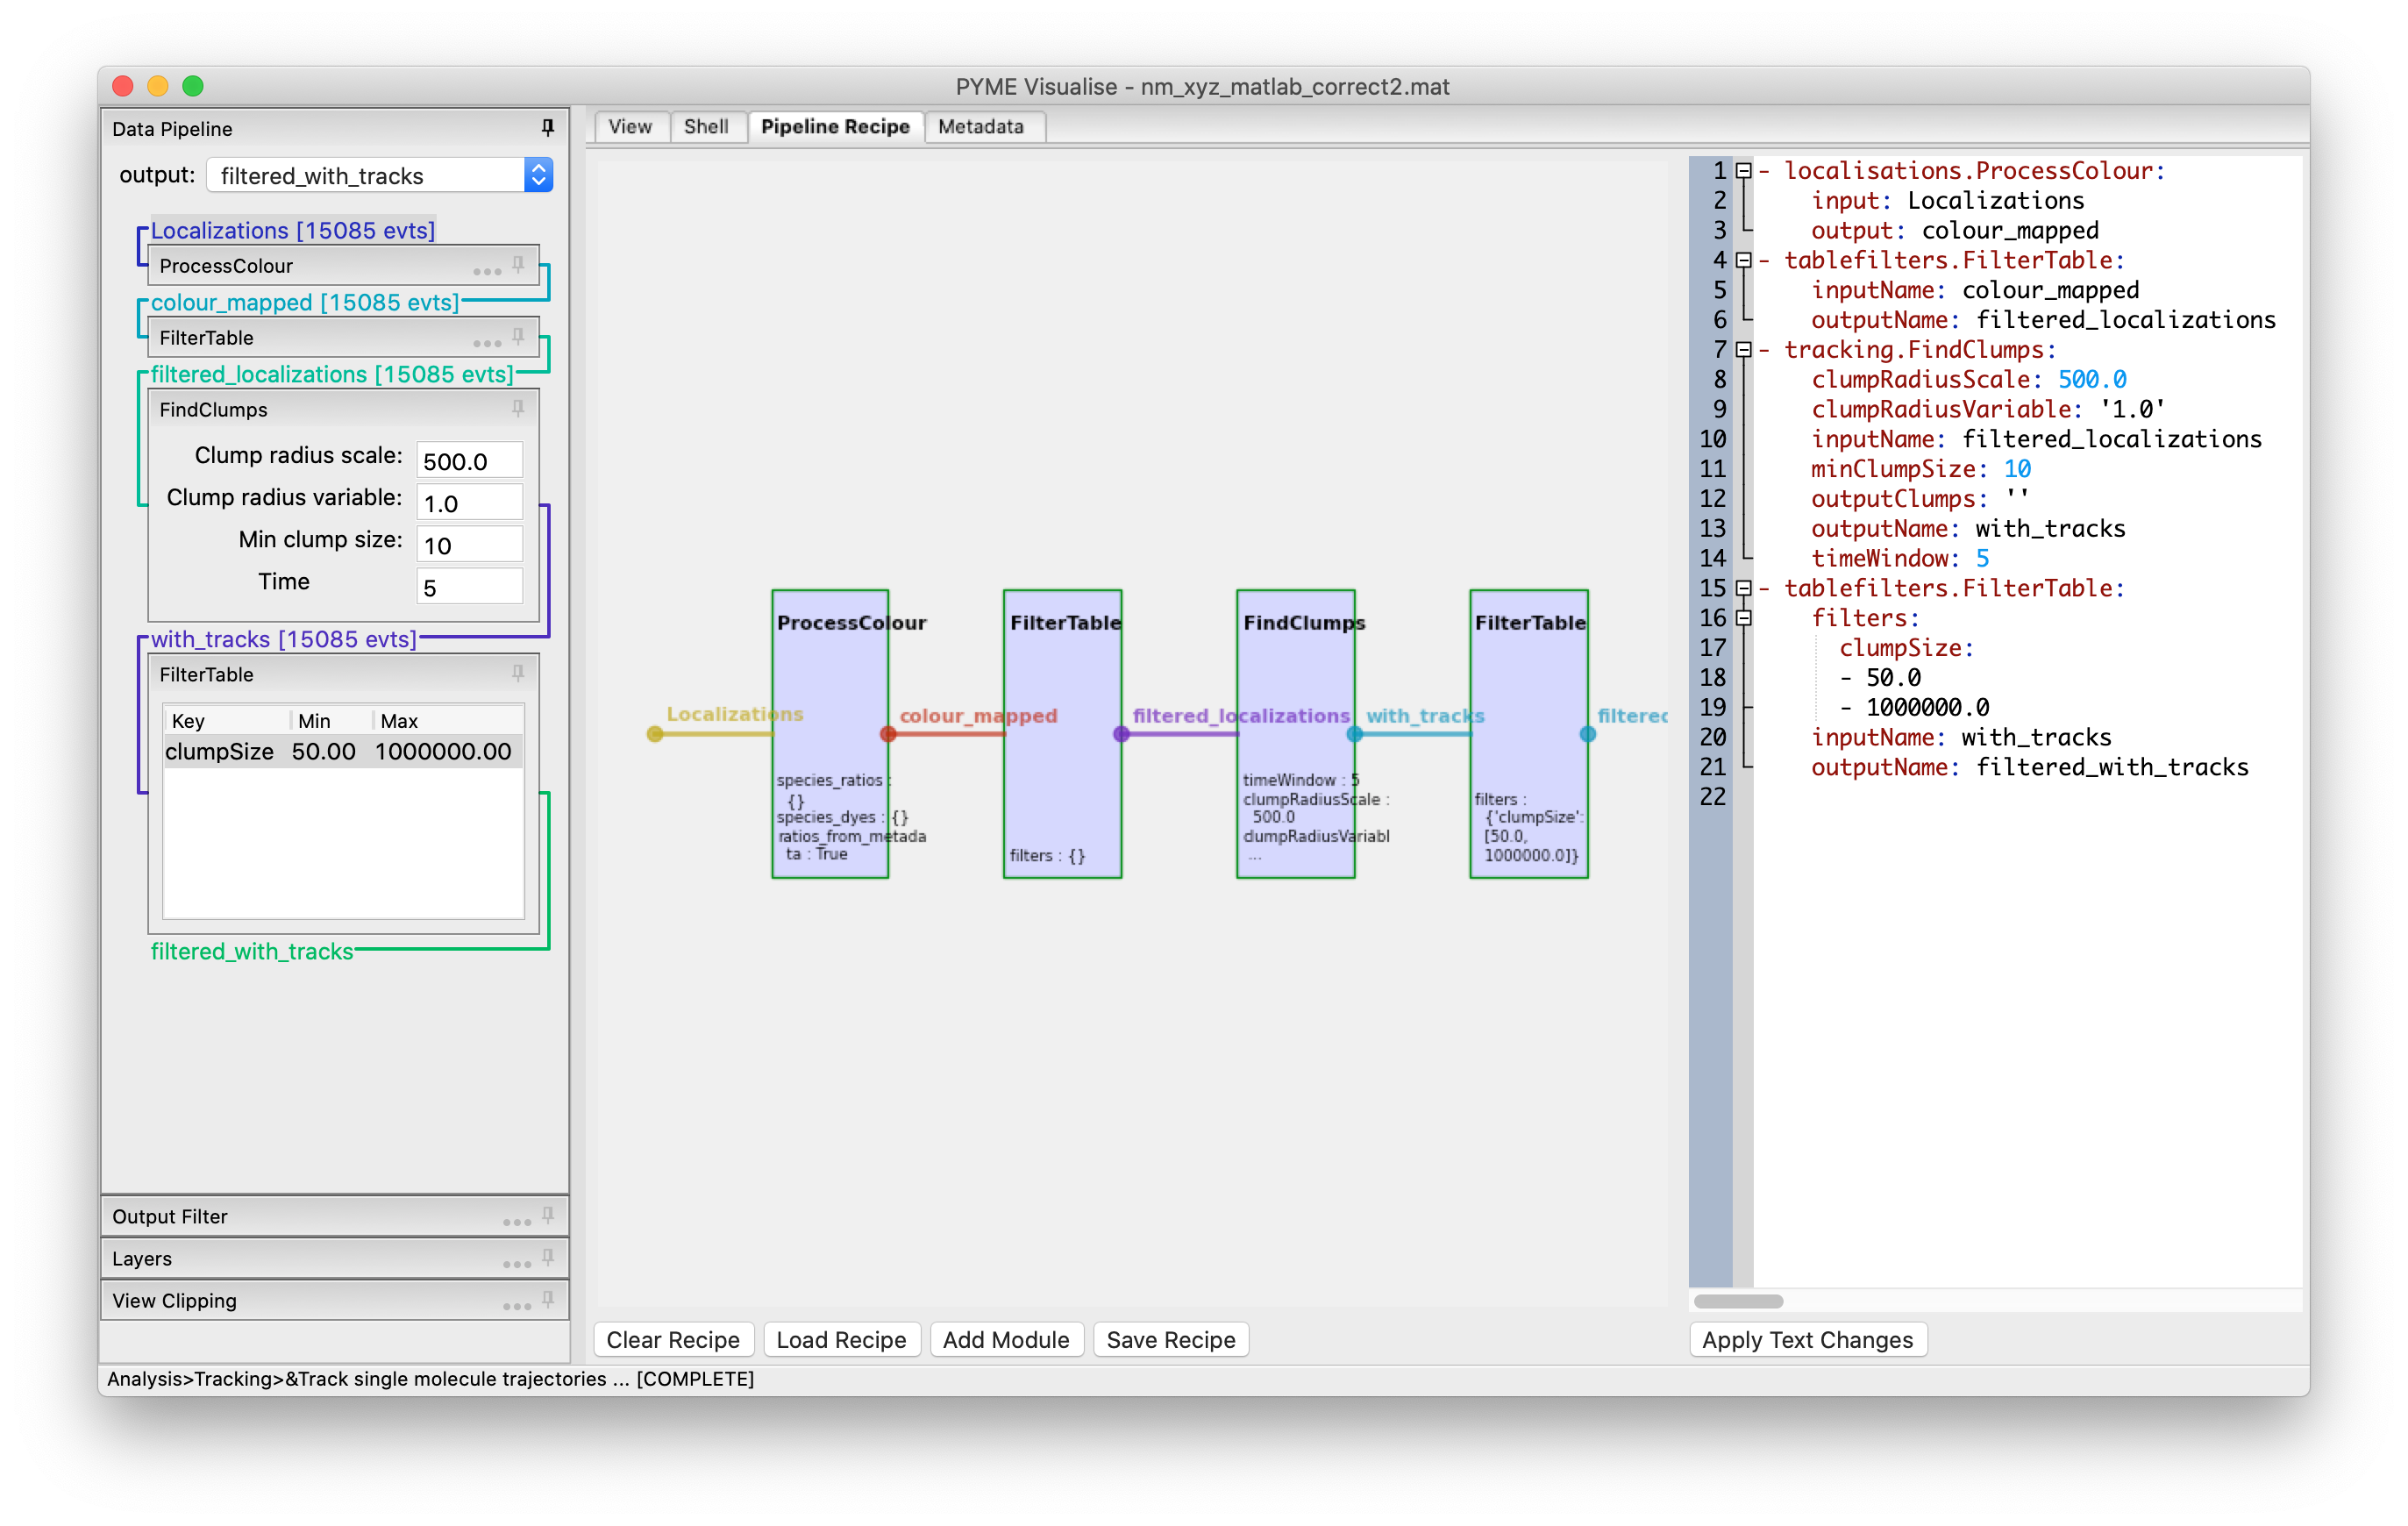This screenshot has width=2408, height=1526.
Task: Toggle the first FilterTable module's pin
Action: 518,337
